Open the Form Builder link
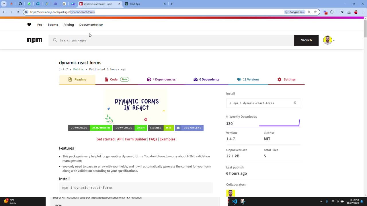The height and width of the screenshot is (206, 367). (x=136, y=139)
